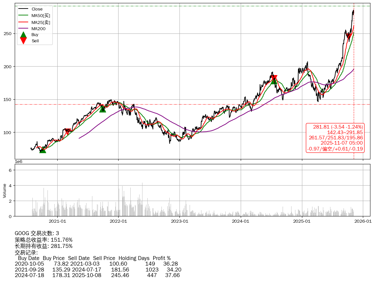Click the 长期持有收益 281.75% text

44,246
